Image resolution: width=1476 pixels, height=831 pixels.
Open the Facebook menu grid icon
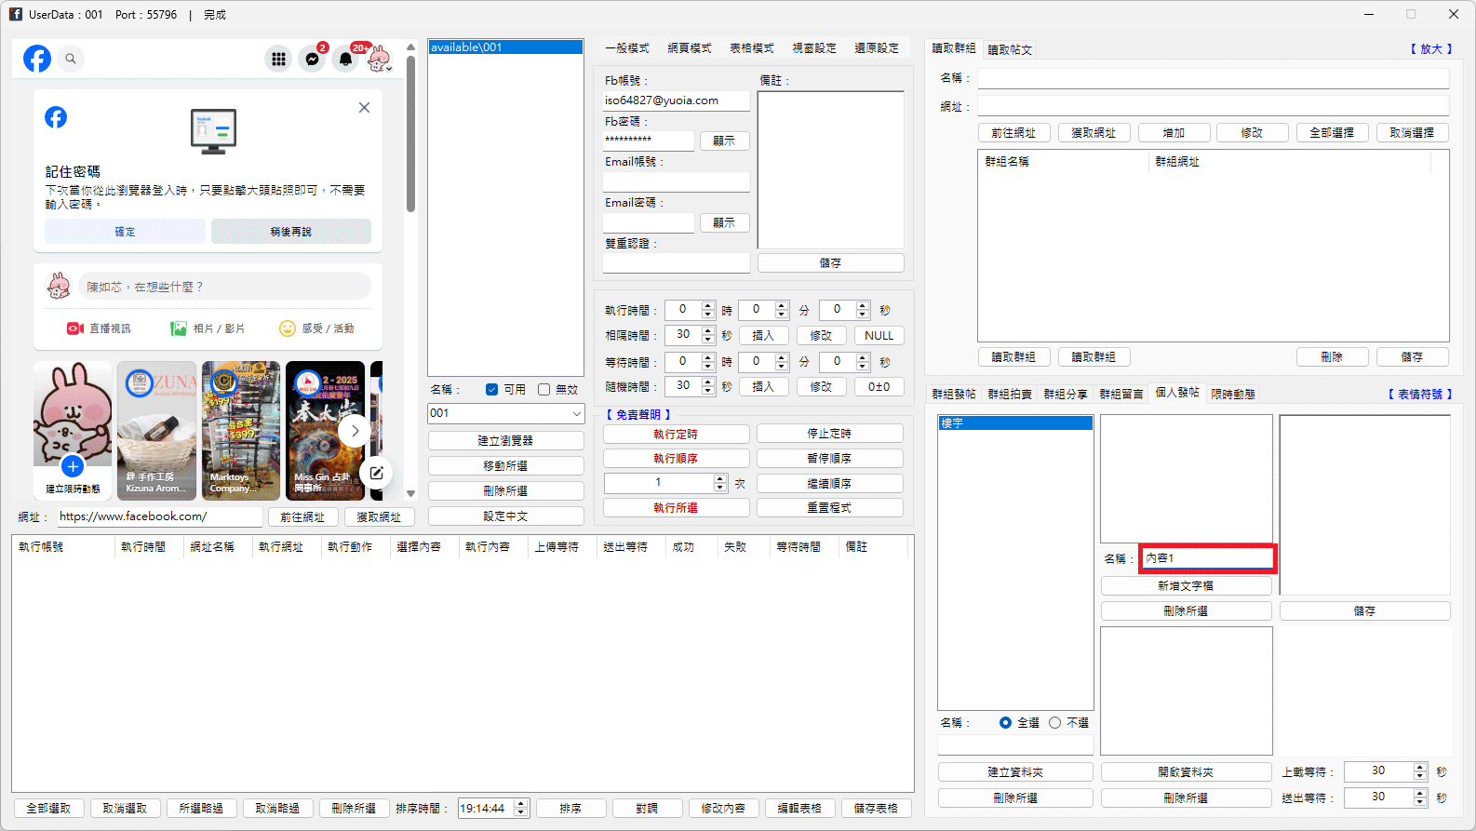pos(278,59)
